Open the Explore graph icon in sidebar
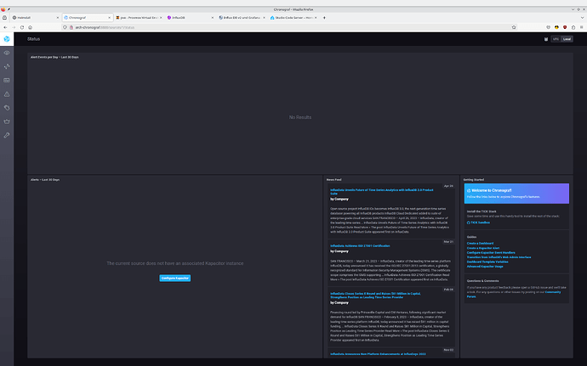The image size is (587, 366). tap(7, 66)
